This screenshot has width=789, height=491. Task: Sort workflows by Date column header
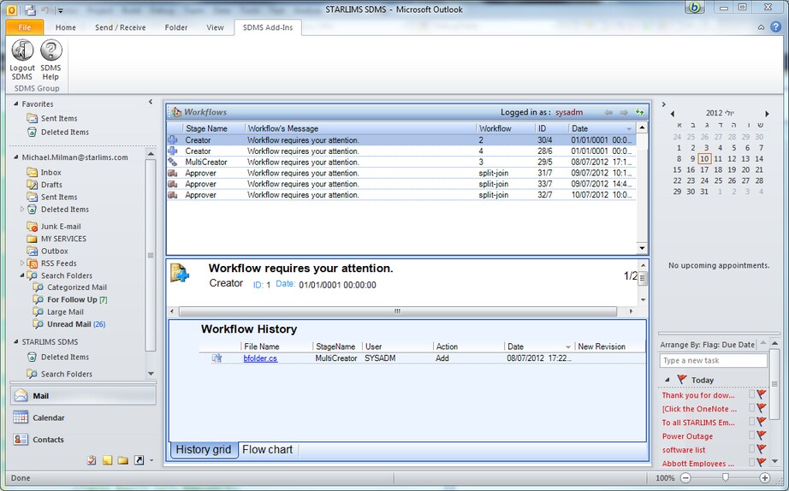tap(602, 128)
